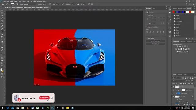
Task: Add layer style fx in Layers panel
Action: coord(179,105)
